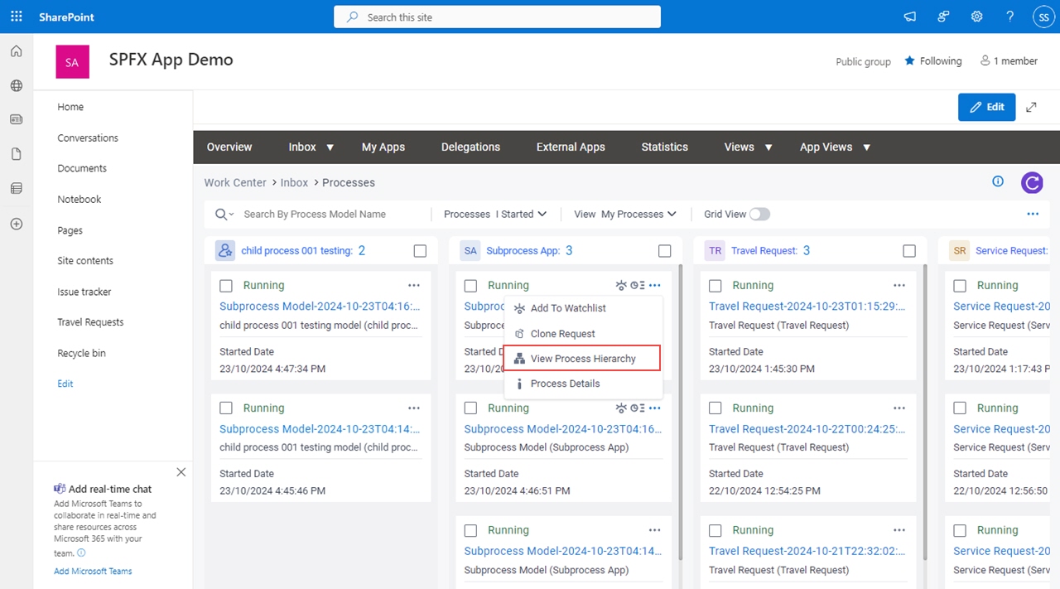Open Statistics tab
The height and width of the screenshot is (589, 1060).
point(665,147)
